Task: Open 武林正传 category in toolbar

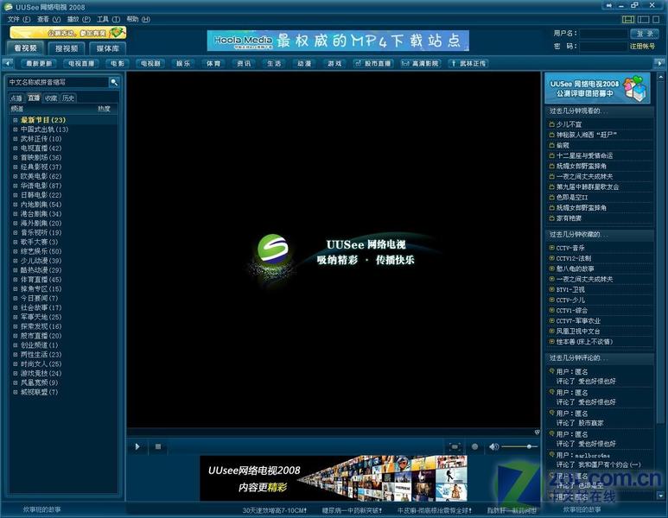Action: (x=468, y=63)
